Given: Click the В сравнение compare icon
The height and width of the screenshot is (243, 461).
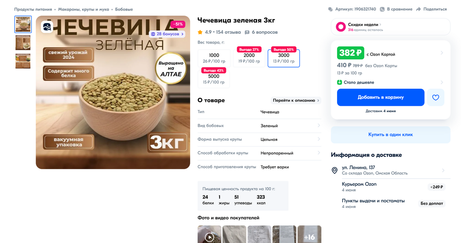Looking at the screenshot, I should (x=382, y=9).
